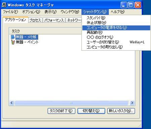Screen dimensions: 151x129
Task: Choose ユーザーの切り替え(S) entry
Action: tap(116, 42)
